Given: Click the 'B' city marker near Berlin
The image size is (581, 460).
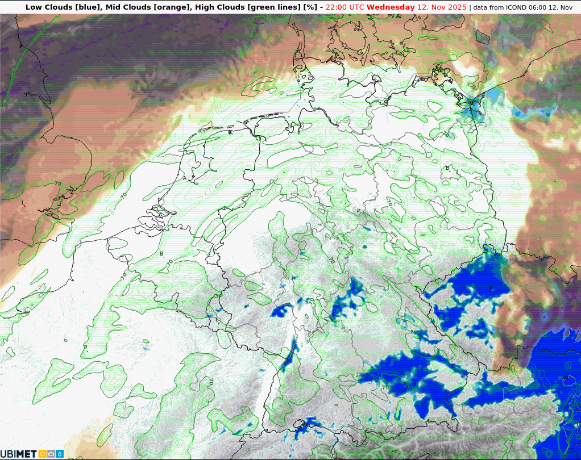Looking at the screenshot, I should (447, 168).
